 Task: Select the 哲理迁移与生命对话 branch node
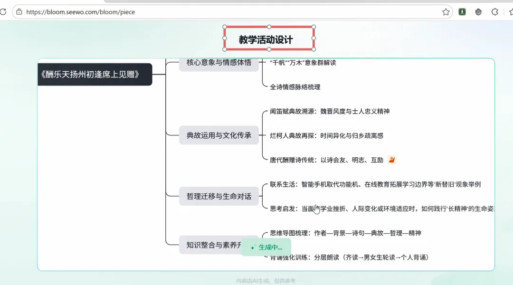pyautogui.click(x=219, y=196)
